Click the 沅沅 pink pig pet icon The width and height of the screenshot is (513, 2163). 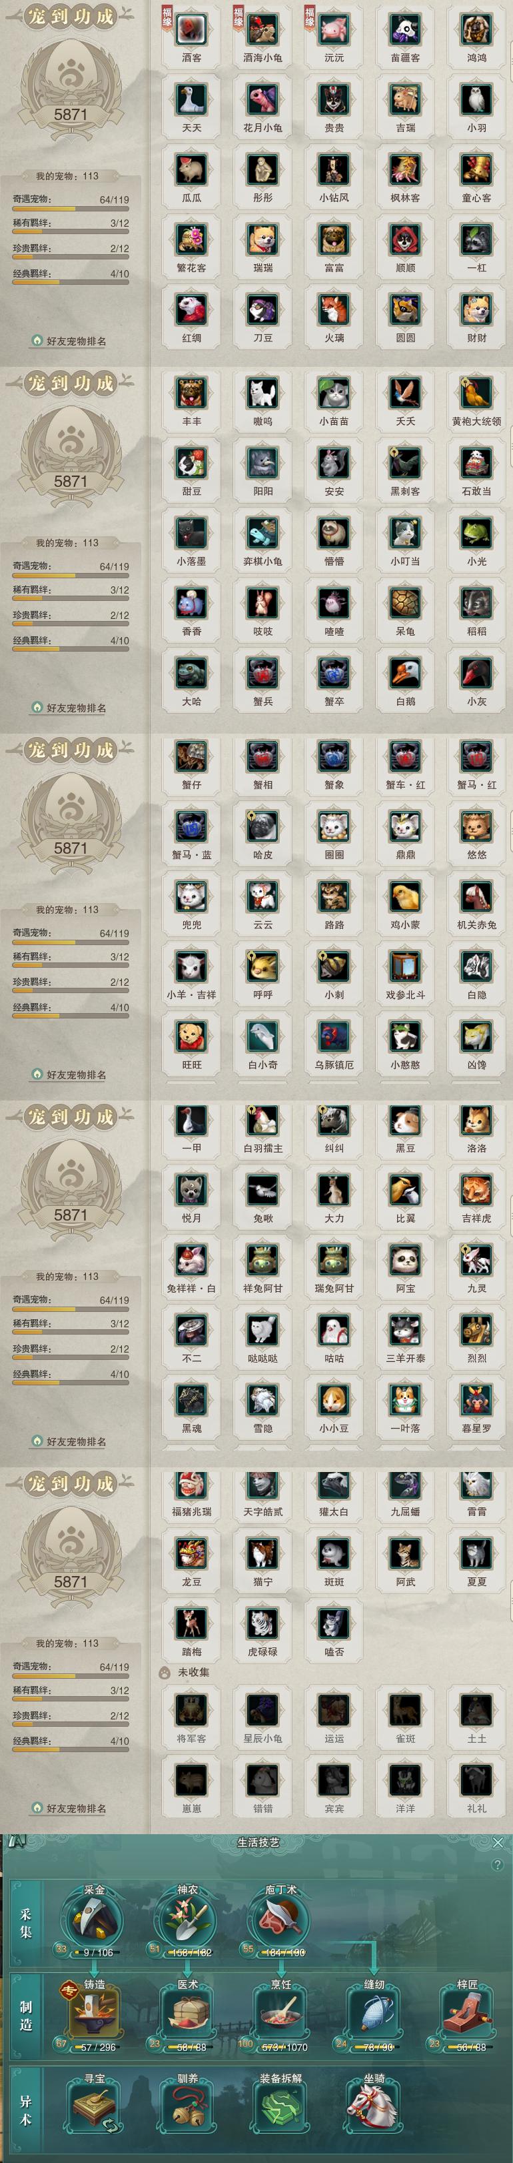coord(334,29)
